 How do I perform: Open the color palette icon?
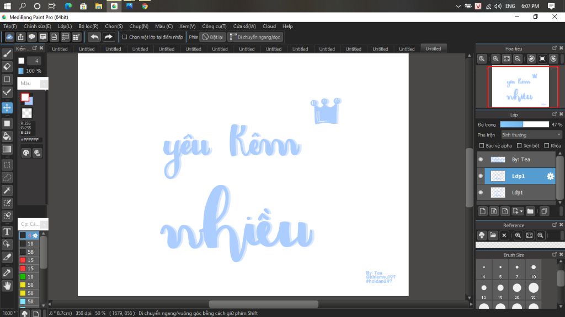coord(26,153)
